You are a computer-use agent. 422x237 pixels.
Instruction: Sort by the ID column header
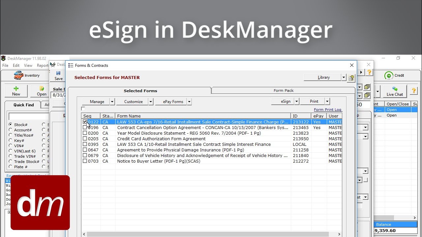pos(301,116)
